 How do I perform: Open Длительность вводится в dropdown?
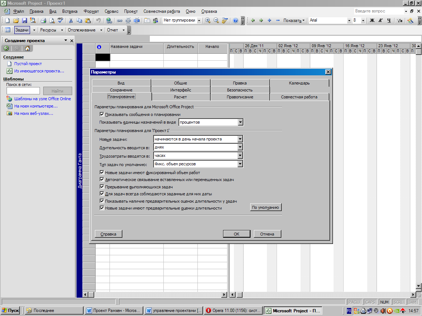(x=240, y=147)
